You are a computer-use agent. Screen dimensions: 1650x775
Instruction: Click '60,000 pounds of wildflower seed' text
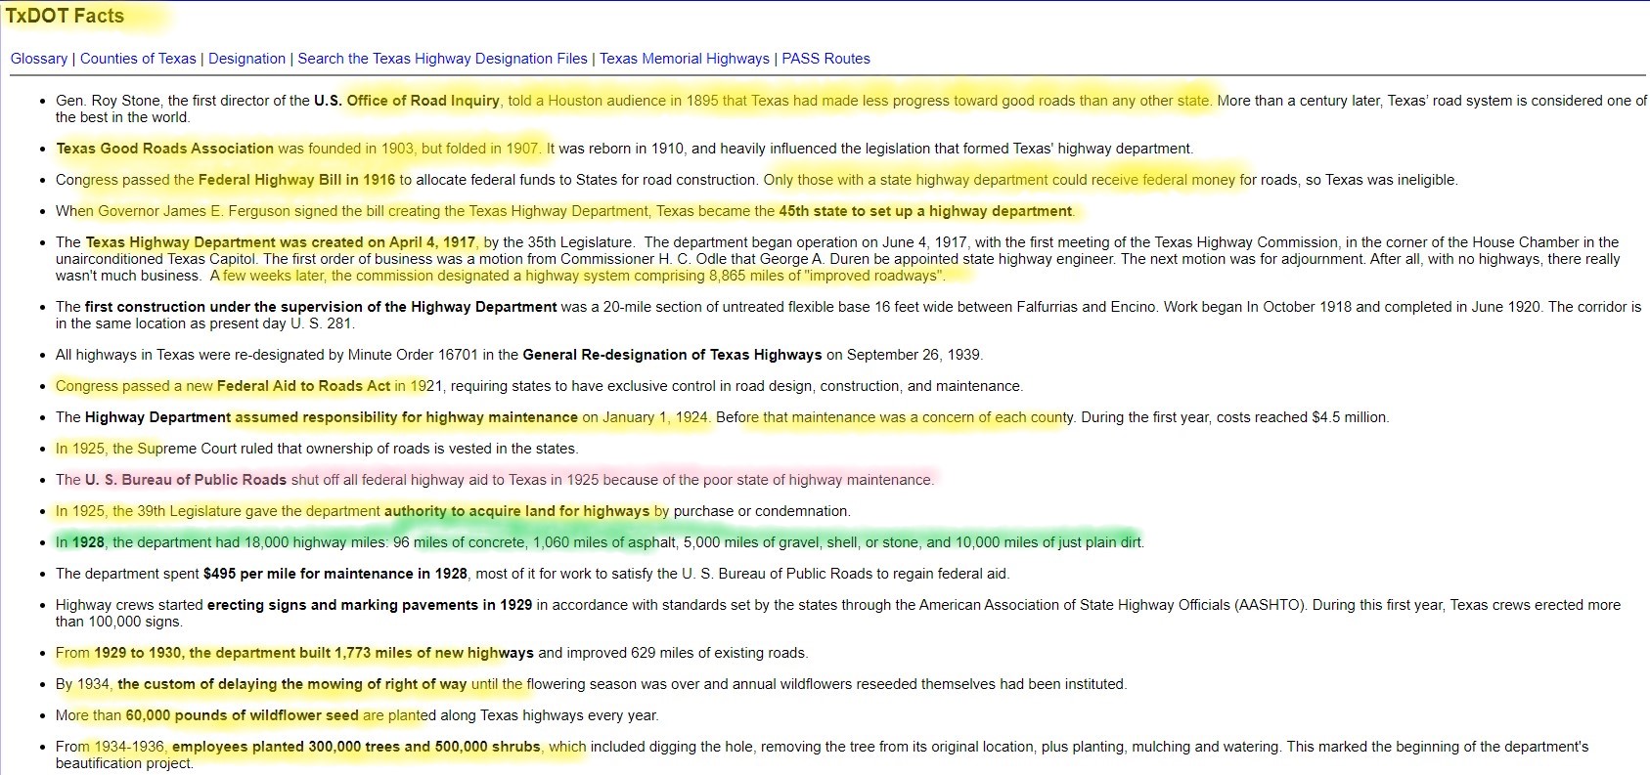tap(243, 715)
